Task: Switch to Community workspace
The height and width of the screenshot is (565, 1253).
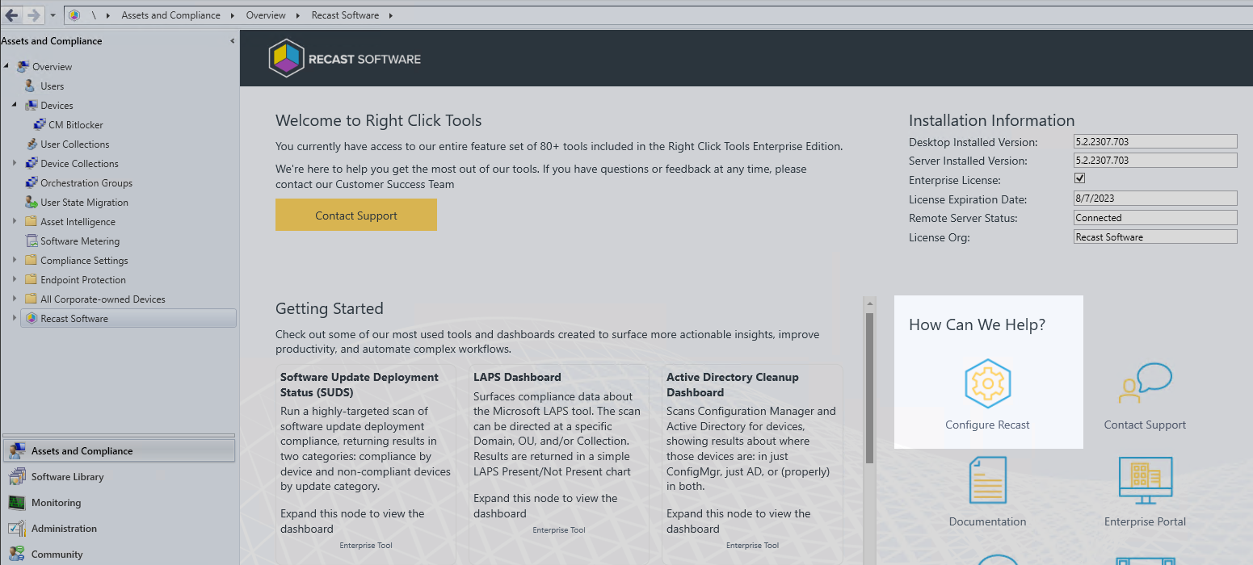Action: pyautogui.click(x=118, y=555)
